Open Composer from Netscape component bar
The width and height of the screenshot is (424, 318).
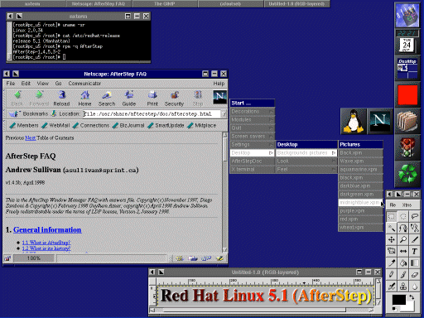pyautogui.click(x=219, y=258)
